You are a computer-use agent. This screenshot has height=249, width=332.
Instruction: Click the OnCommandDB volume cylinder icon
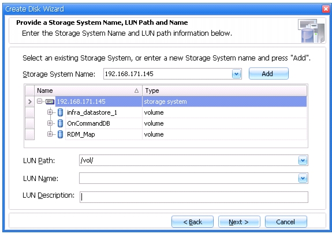[61, 123]
